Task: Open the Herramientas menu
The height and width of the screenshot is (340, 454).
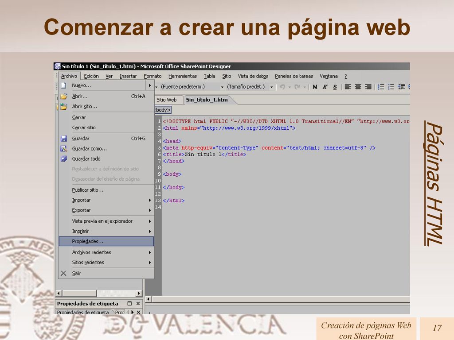Action: (182, 76)
